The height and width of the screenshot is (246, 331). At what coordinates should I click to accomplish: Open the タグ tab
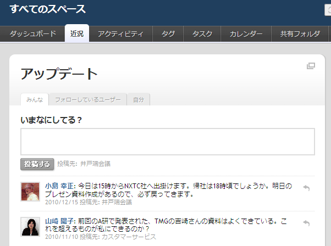click(168, 33)
